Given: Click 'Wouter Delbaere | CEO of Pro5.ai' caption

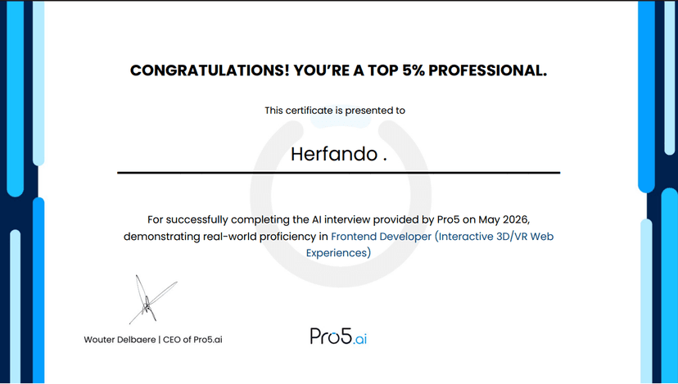Looking at the screenshot, I should tap(153, 340).
